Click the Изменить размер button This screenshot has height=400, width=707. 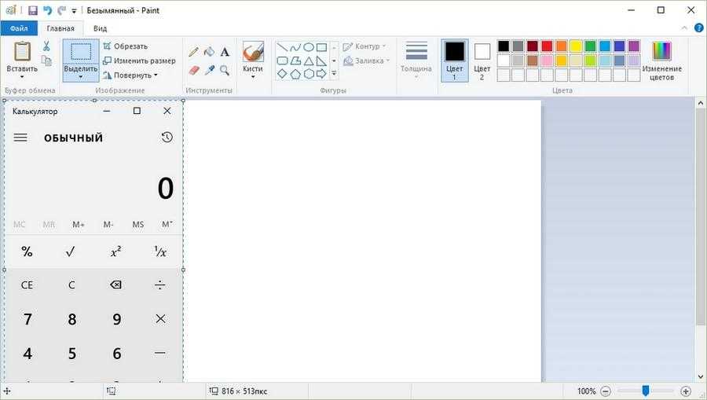pyautogui.click(x=139, y=61)
